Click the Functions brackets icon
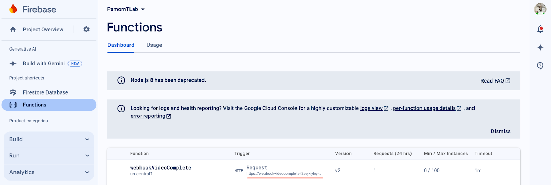551x185 pixels. [x=13, y=105]
